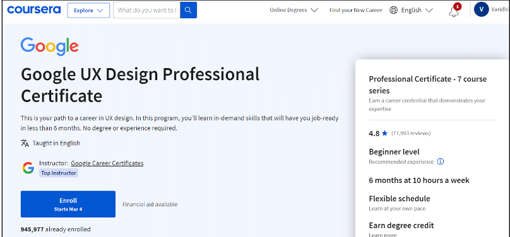Click the Learn more degree credit link
The image size is (510, 237).
pos(382,234)
